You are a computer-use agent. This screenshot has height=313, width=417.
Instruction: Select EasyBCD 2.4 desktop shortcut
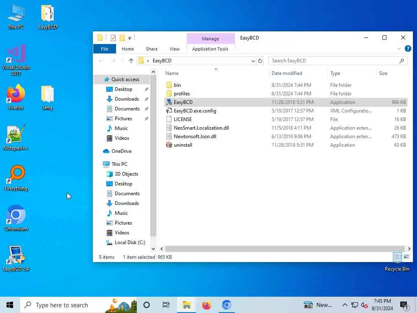click(16, 258)
